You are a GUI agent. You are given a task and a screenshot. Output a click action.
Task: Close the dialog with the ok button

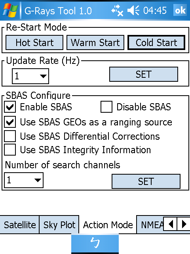180,10
